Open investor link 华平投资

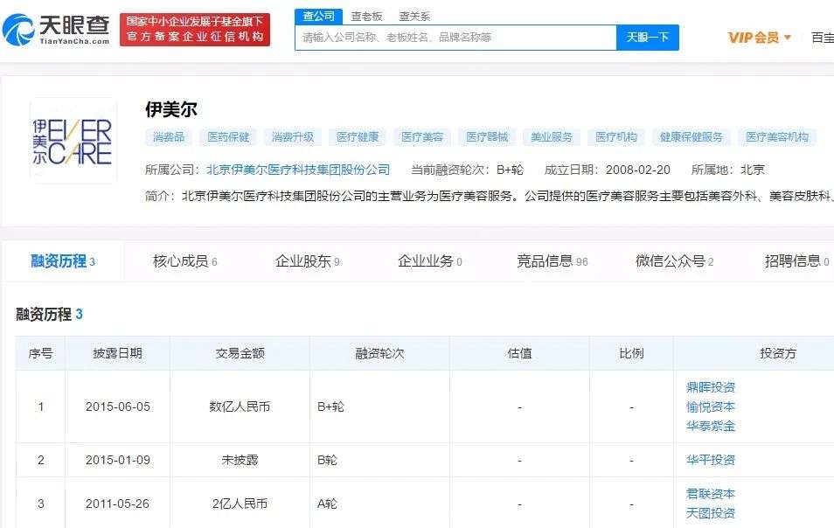711,460
